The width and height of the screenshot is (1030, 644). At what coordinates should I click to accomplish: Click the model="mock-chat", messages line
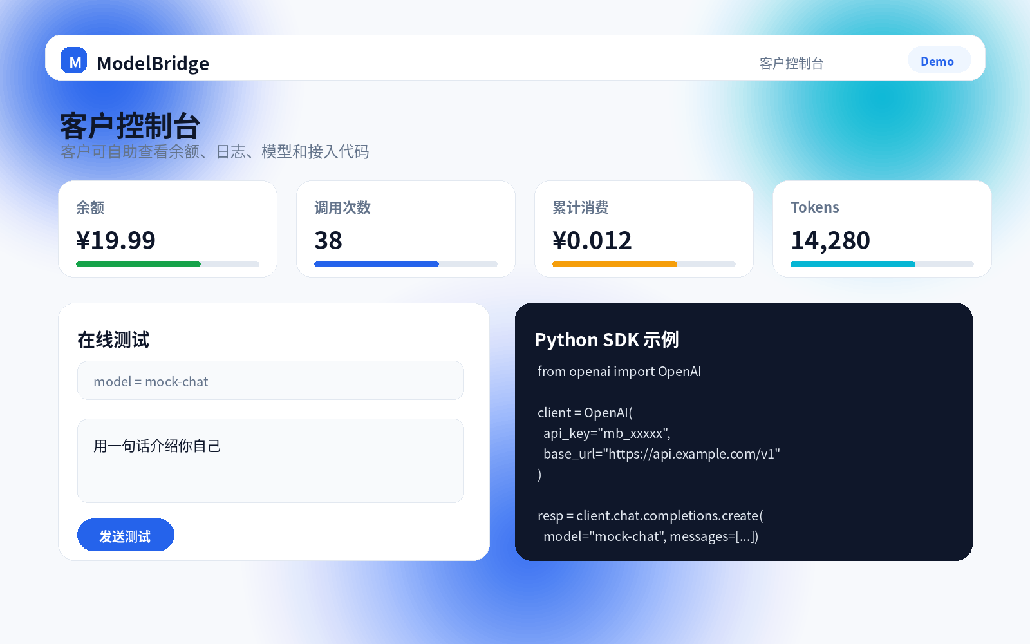pos(651,536)
